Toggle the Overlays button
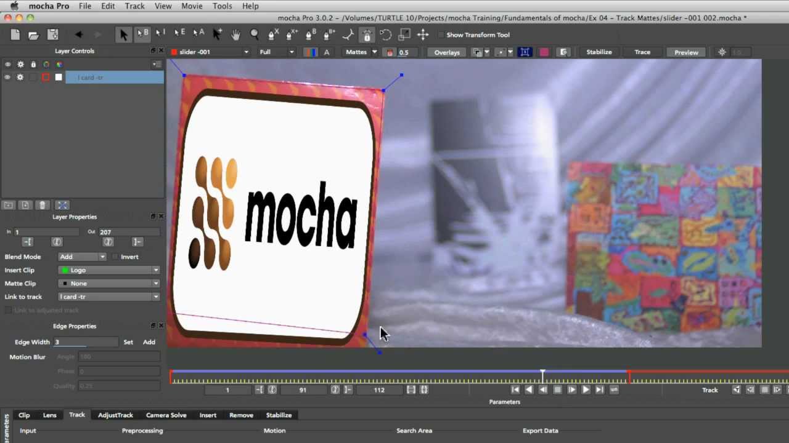This screenshot has height=443, width=789. (x=447, y=52)
